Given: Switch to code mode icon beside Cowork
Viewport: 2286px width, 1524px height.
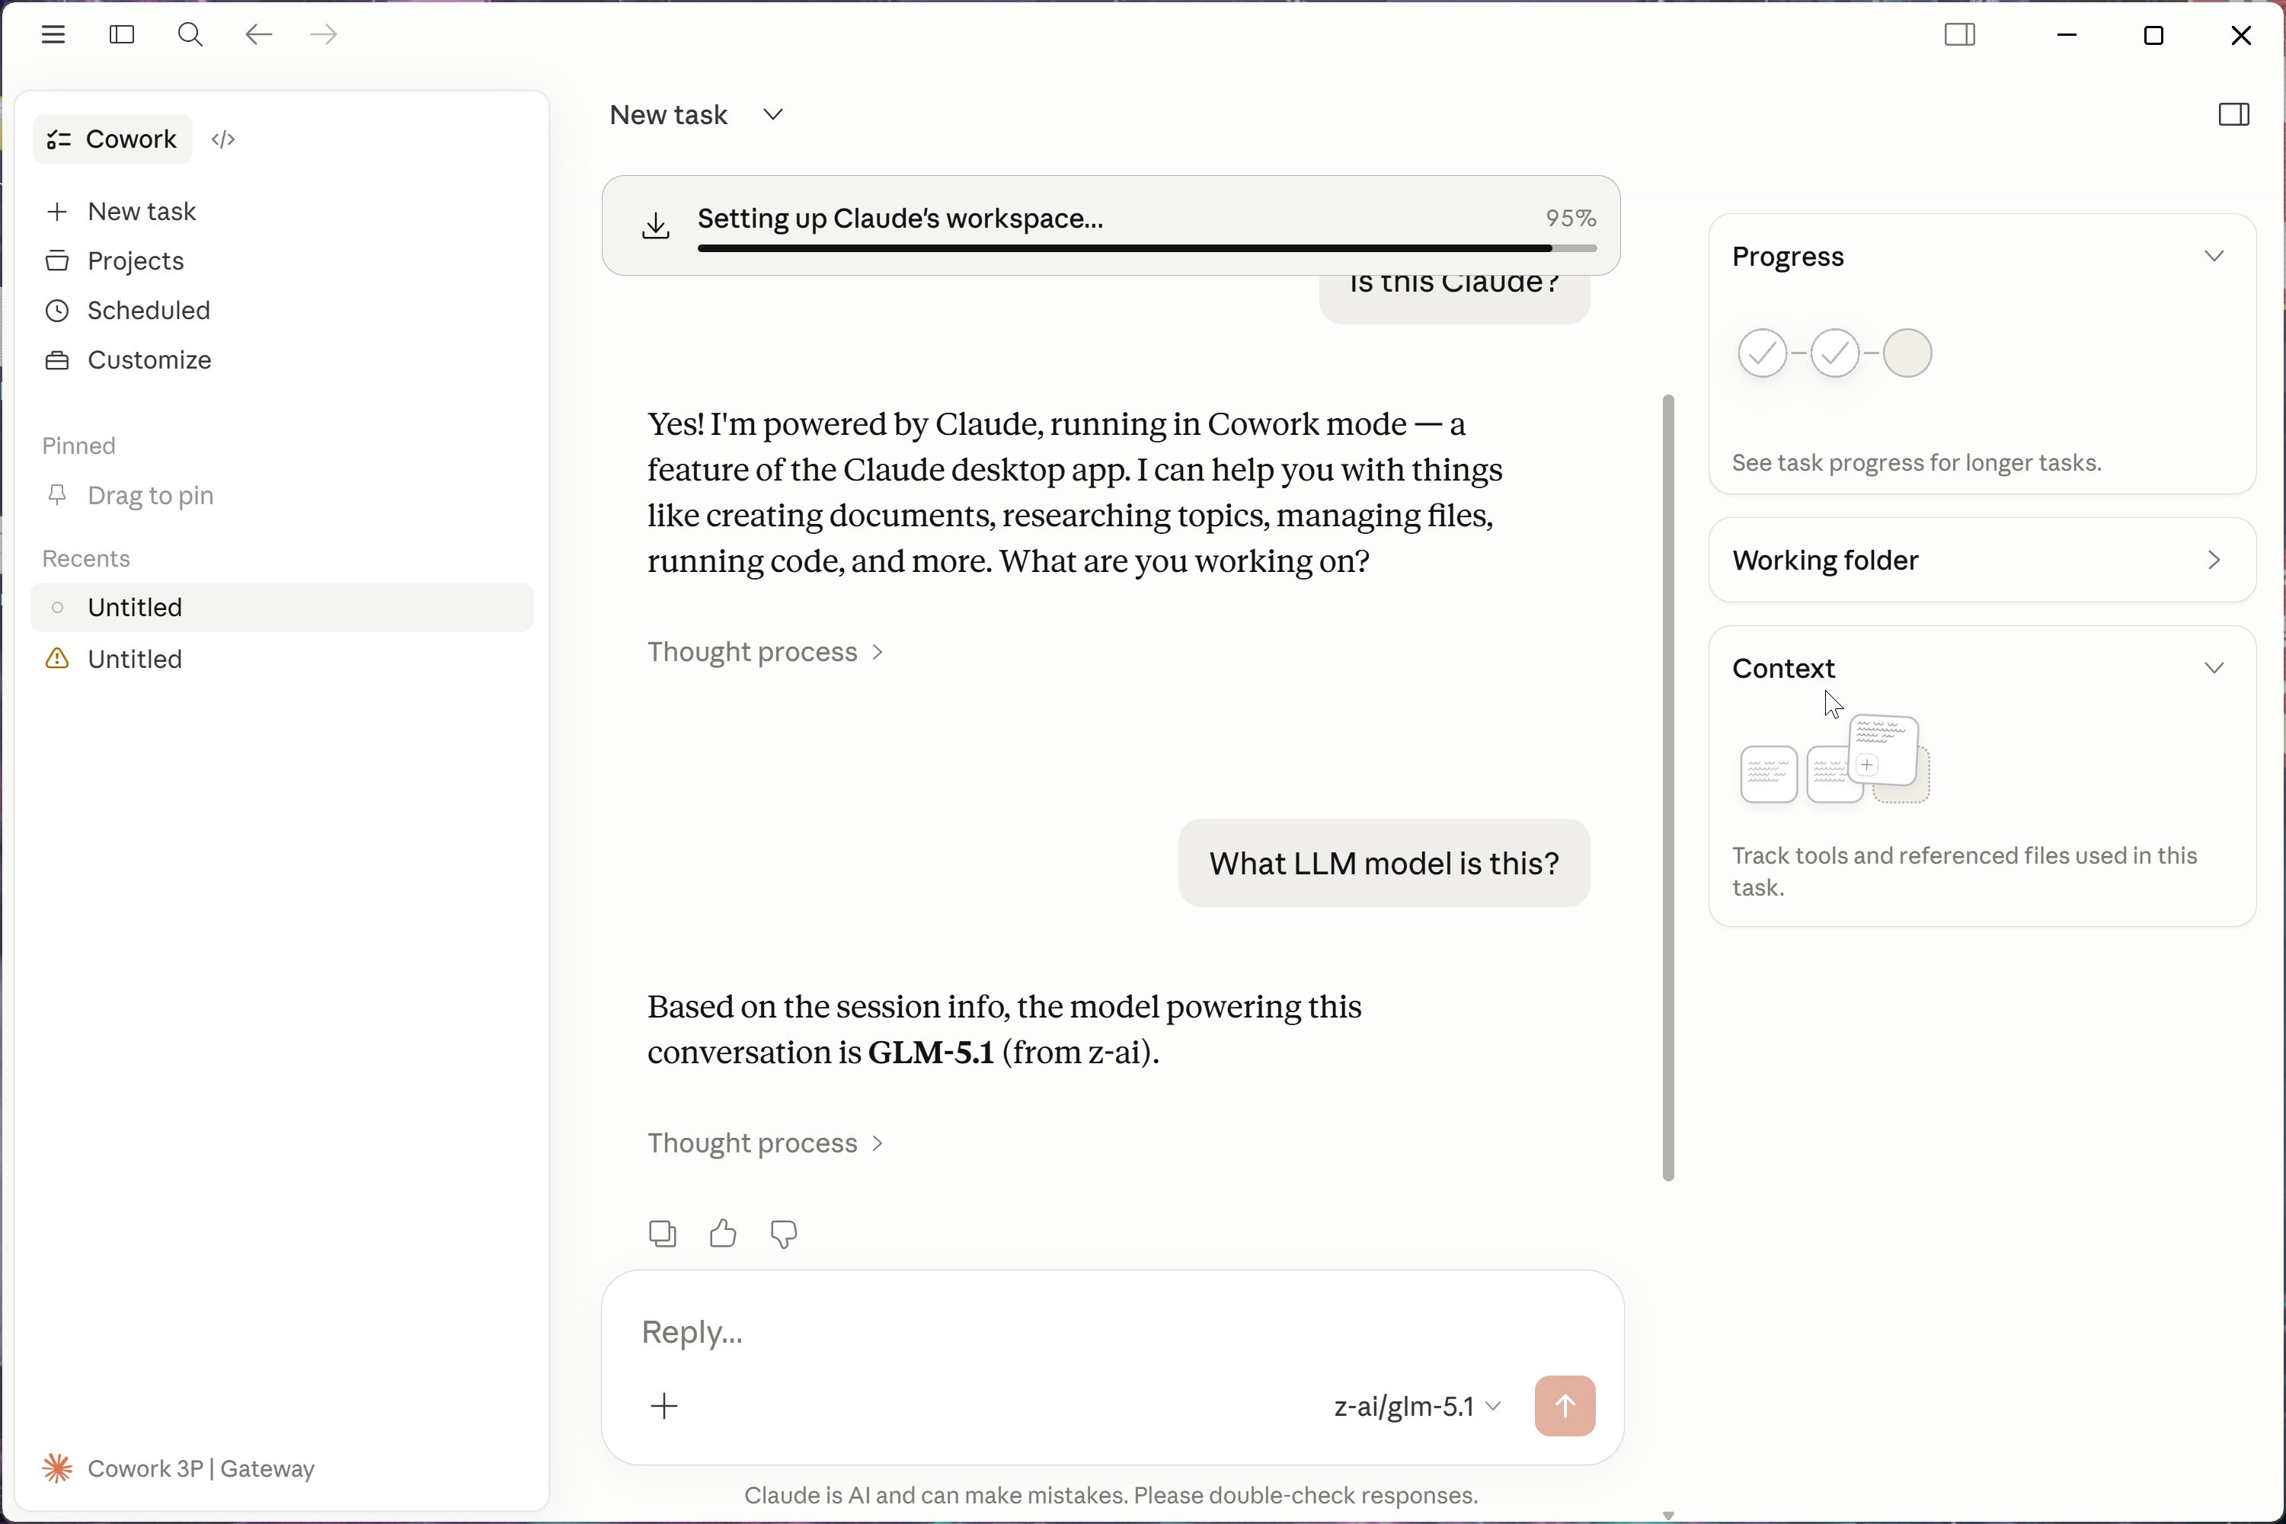Looking at the screenshot, I should tap(222, 139).
